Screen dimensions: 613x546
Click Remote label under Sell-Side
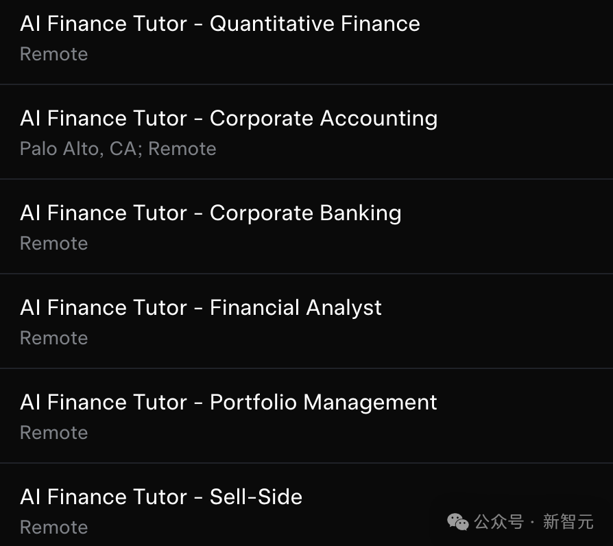(x=53, y=527)
